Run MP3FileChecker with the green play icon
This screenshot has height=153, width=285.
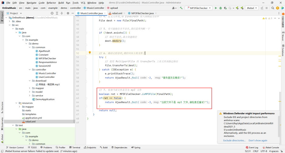pyautogui.click(x=216, y=8)
